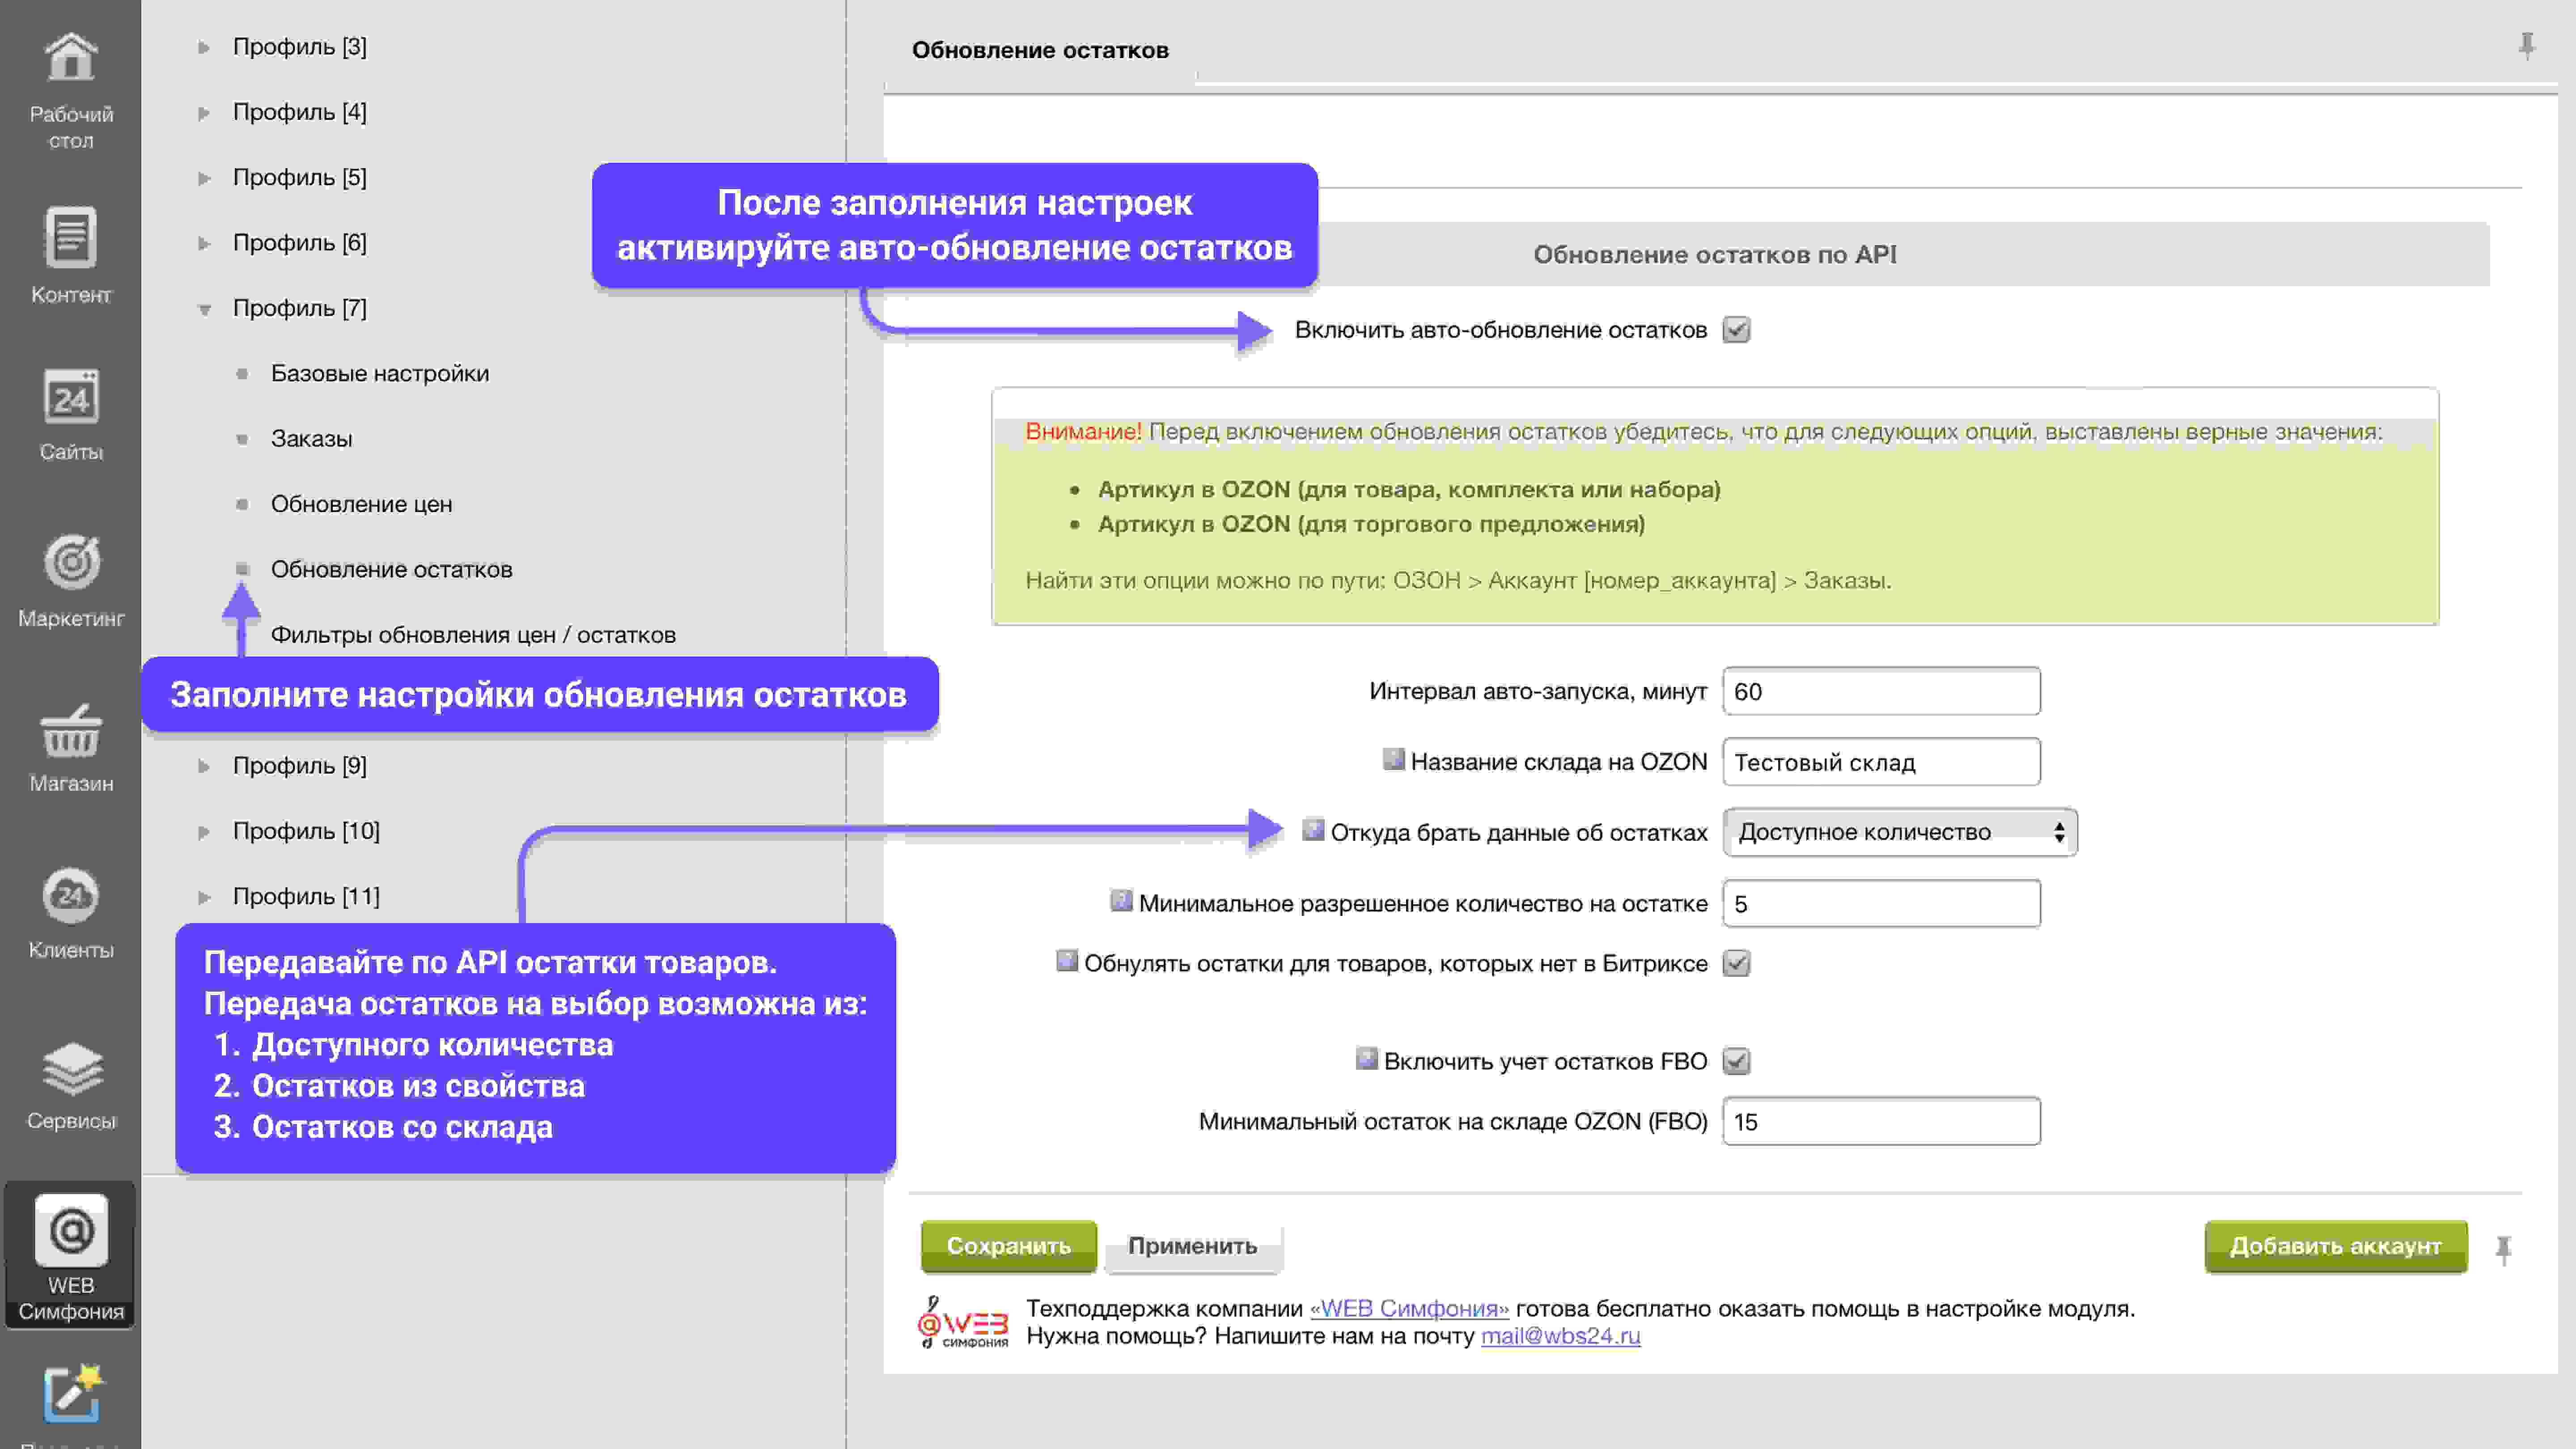Click hint icon beside Откуда брать данные об остатках
Viewport: 2576px width, 1449px height.
tap(1313, 829)
